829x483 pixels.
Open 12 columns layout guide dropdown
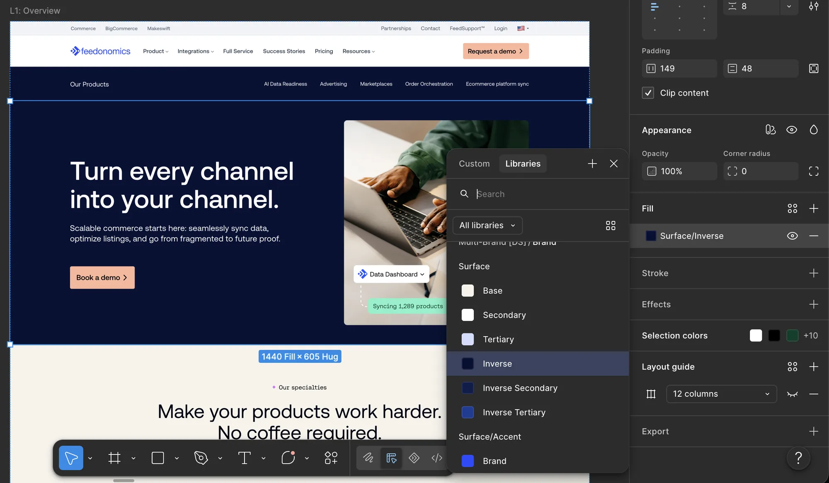click(721, 394)
